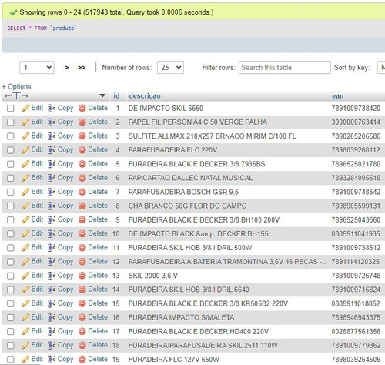Select checkbox of row id 10

[x=11, y=234]
